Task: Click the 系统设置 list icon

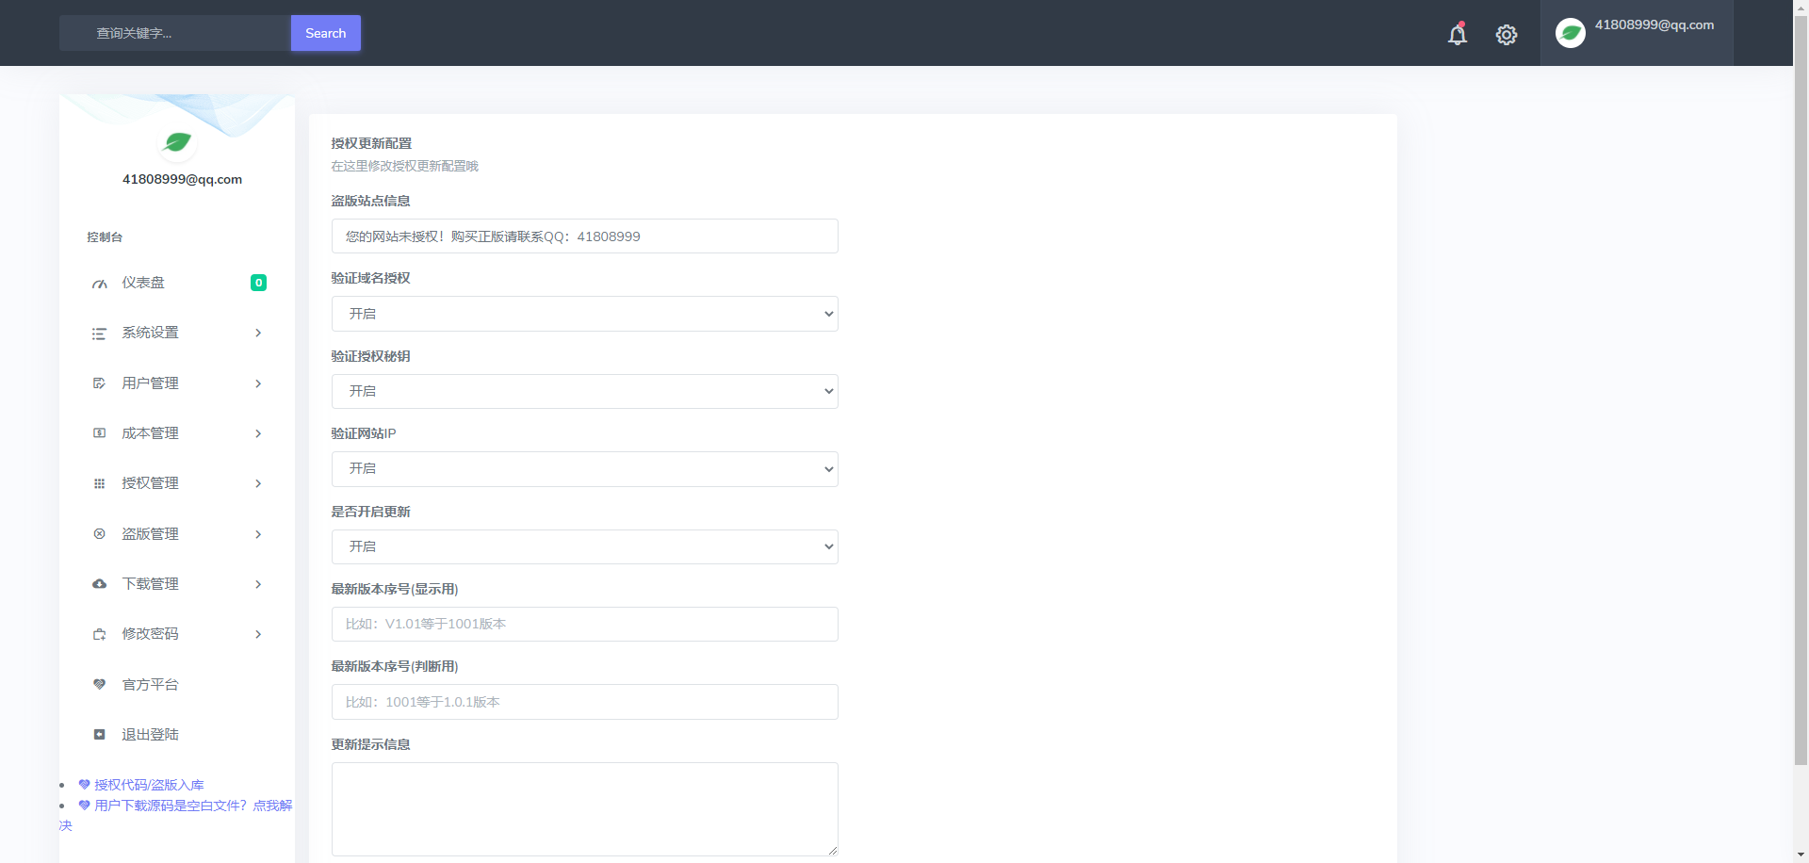Action: (x=99, y=334)
